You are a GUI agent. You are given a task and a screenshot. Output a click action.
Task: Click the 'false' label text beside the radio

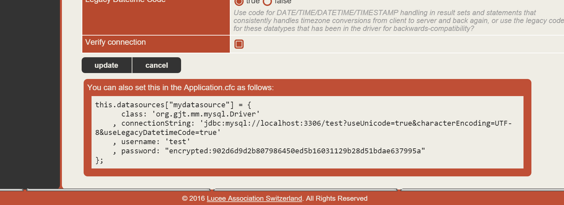(x=283, y=2)
